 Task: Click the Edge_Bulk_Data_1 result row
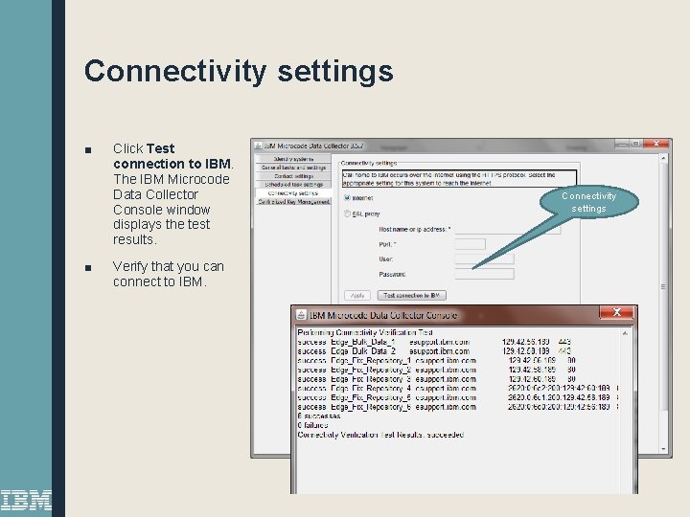434,342
